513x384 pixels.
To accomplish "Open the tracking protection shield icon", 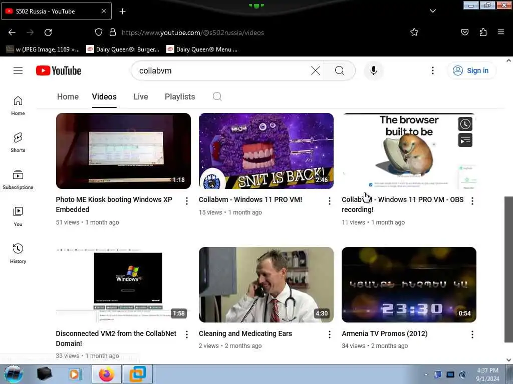I will point(99,32).
